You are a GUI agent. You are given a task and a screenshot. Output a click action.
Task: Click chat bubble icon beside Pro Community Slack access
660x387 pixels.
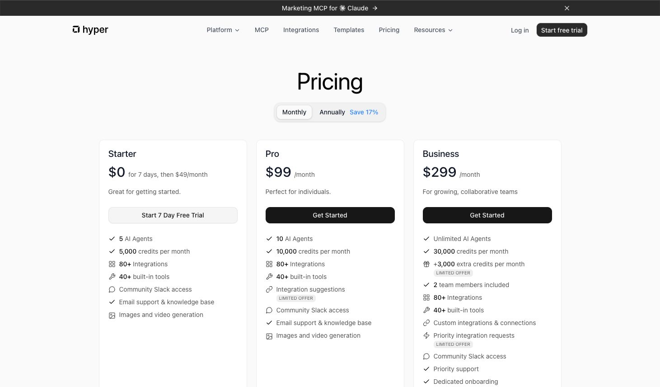[x=269, y=310]
